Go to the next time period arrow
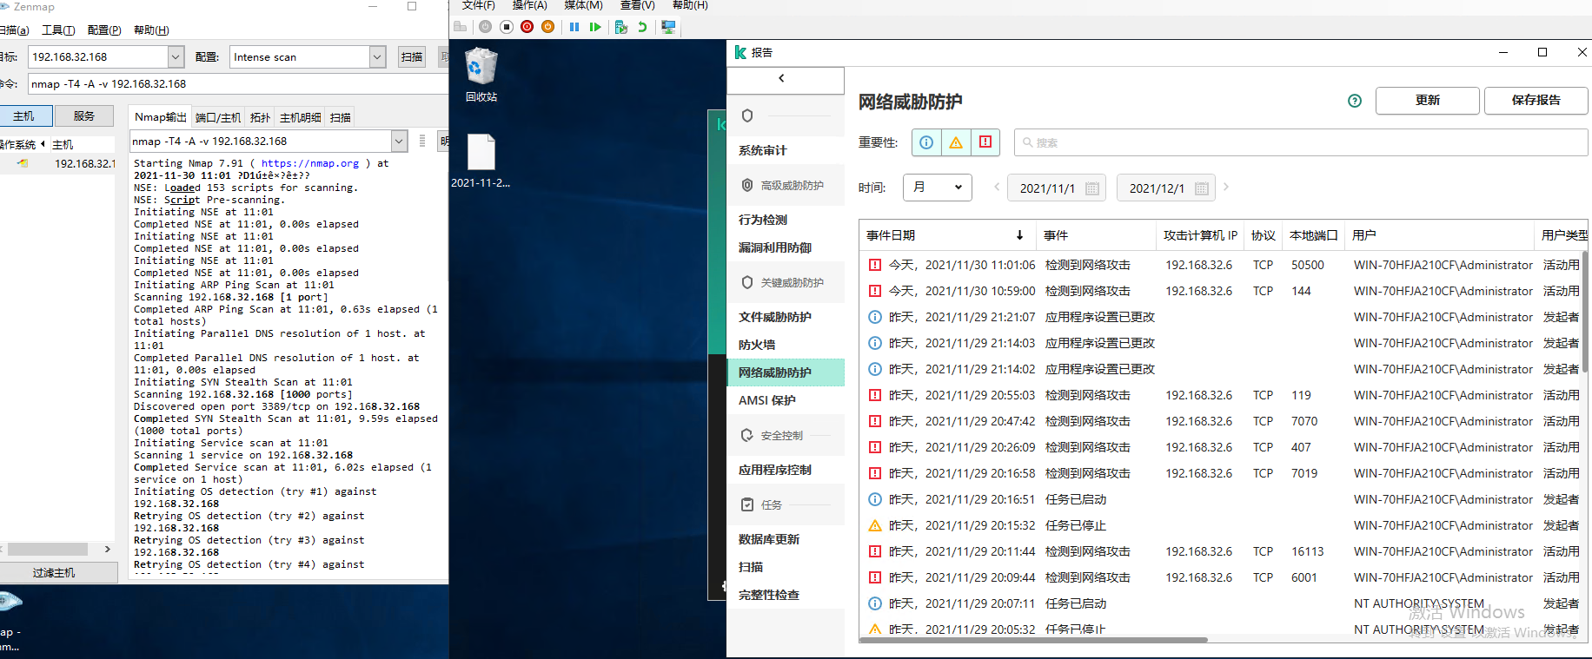 tap(1226, 187)
